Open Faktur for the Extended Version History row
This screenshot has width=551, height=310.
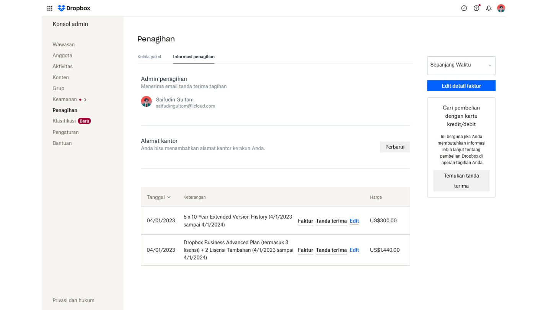[x=305, y=221]
